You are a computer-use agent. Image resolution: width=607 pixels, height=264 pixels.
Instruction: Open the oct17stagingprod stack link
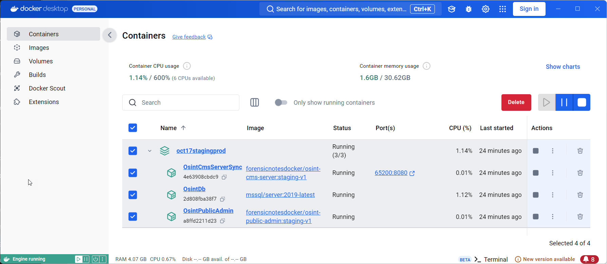coord(201,151)
